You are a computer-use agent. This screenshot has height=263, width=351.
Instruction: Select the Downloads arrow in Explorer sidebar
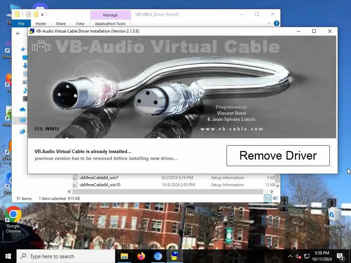25,65
